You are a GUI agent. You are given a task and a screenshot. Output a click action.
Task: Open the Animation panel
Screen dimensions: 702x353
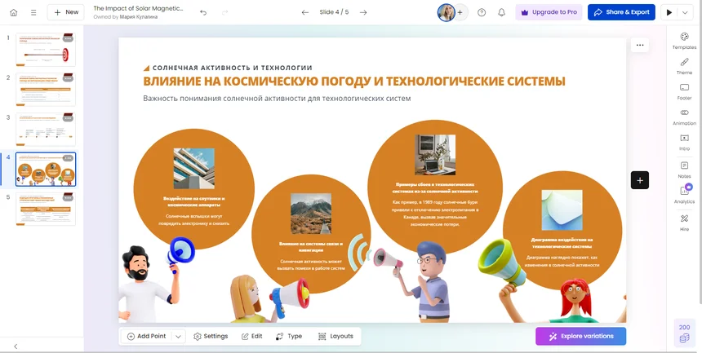[x=684, y=117]
